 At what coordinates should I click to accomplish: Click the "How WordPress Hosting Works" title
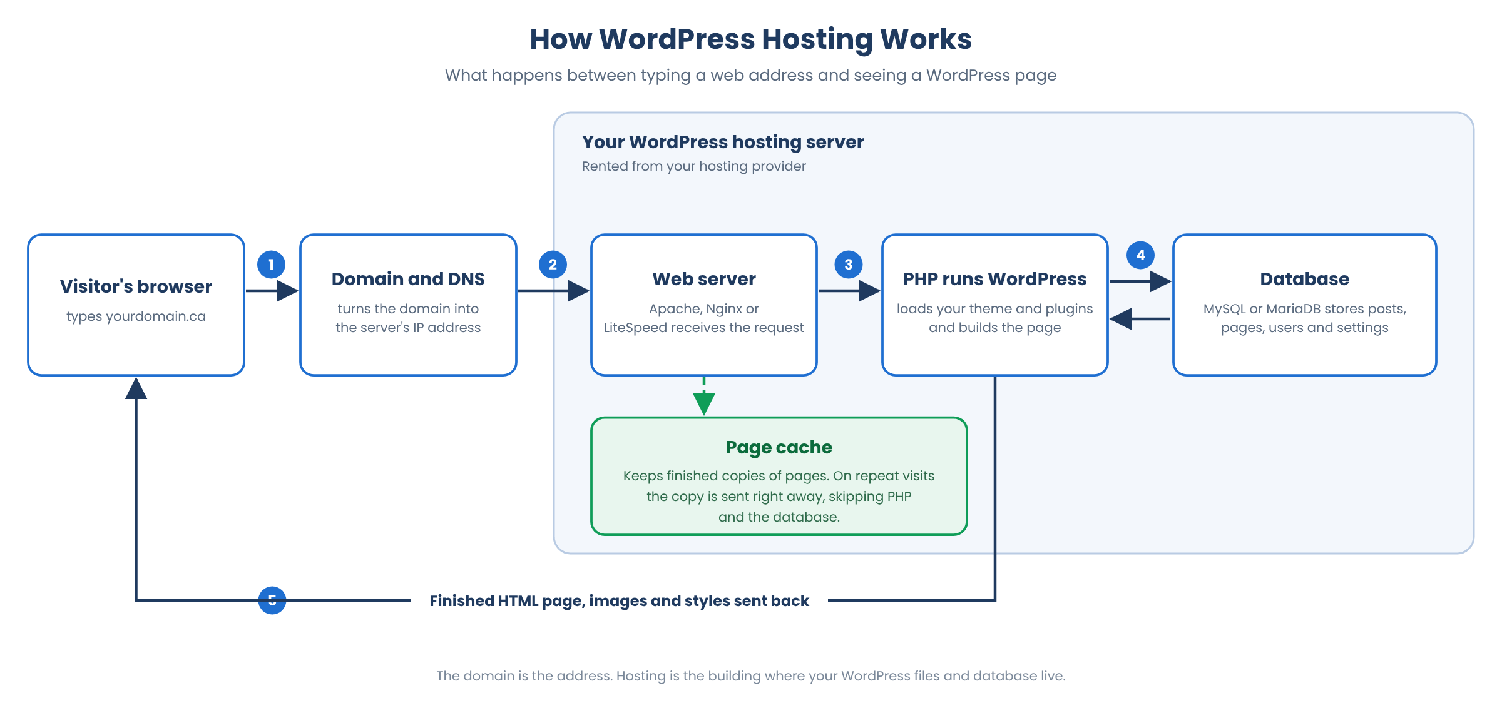pos(750,39)
